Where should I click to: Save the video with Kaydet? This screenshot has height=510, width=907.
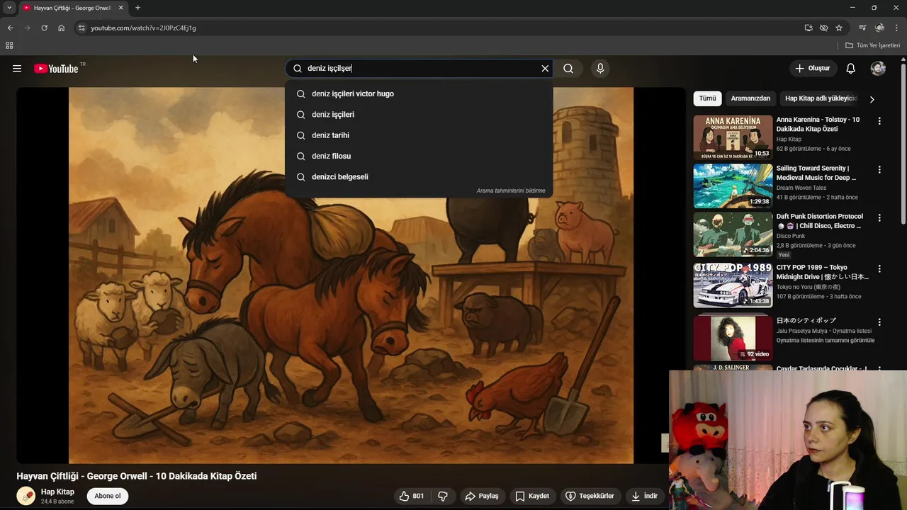coord(532,496)
